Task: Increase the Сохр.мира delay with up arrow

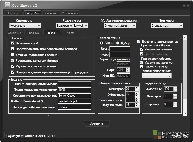Action: coord(175,103)
